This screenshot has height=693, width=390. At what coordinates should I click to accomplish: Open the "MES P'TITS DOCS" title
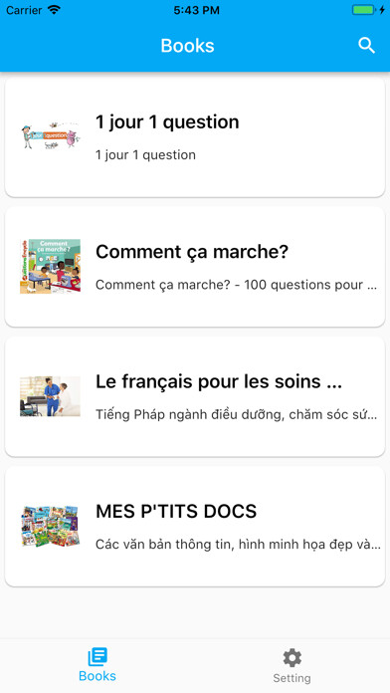(176, 512)
